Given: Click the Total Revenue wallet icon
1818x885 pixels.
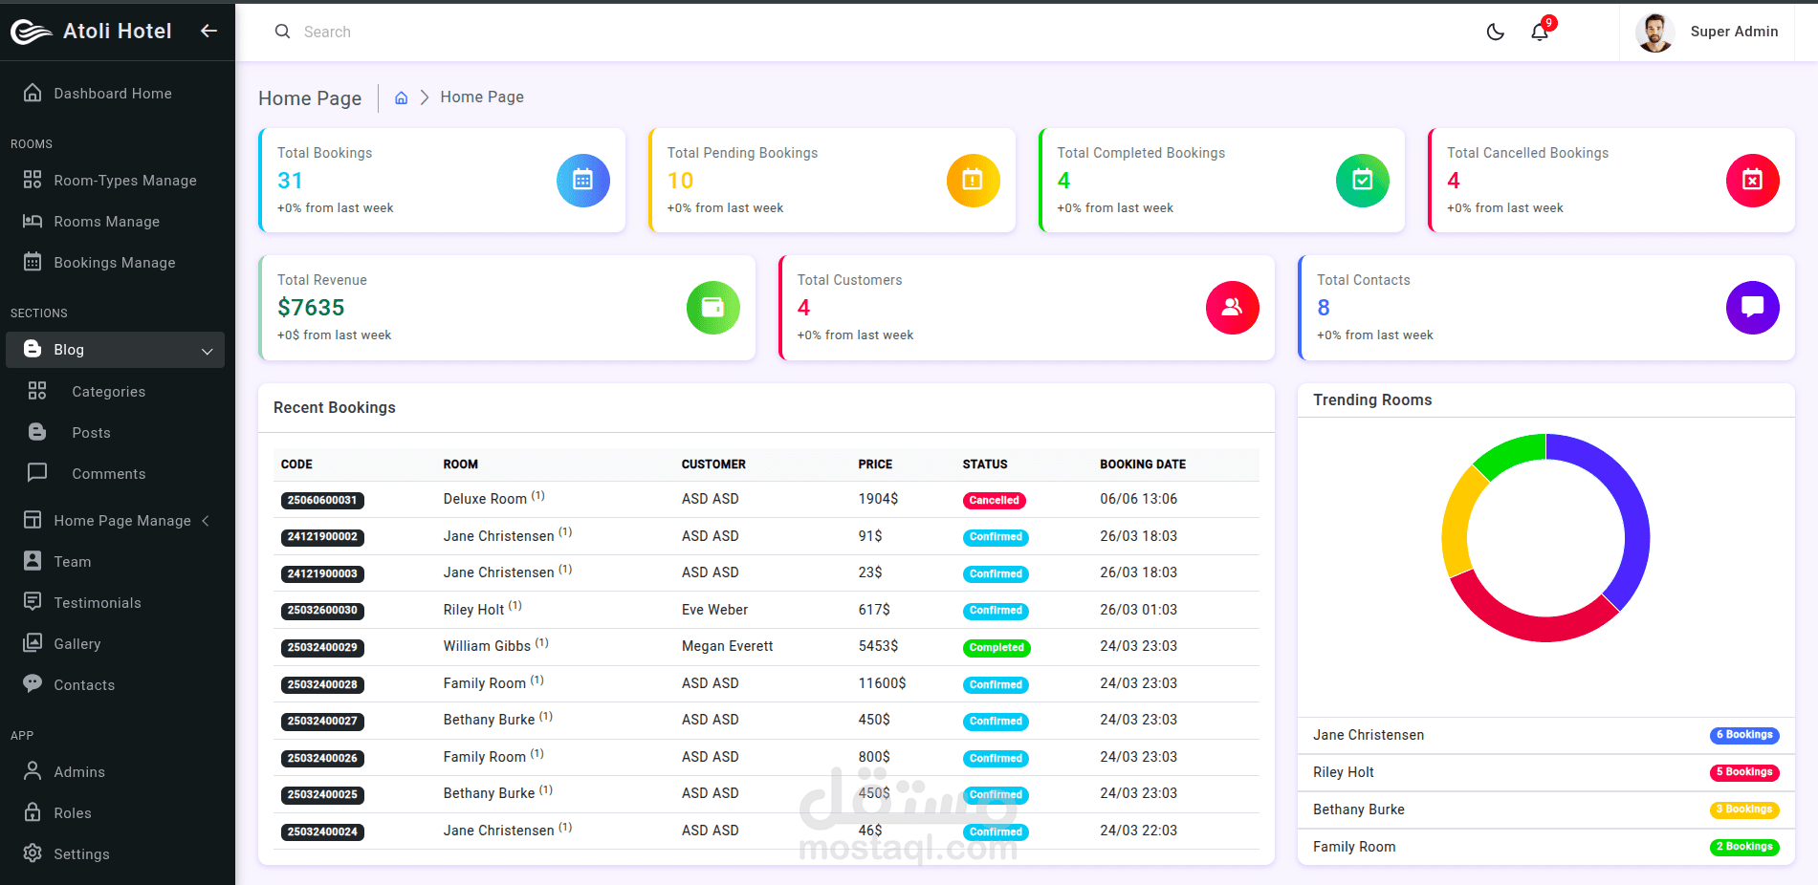Looking at the screenshot, I should point(713,308).
